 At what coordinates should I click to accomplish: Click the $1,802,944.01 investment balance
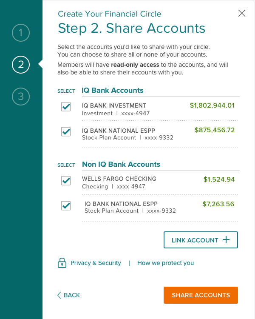click(x=212, y=105)
